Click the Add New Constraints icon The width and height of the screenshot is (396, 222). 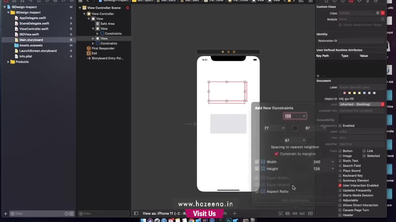click(x=295, y=213)
